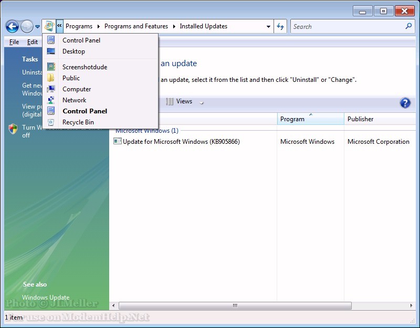Collapse the double-chevron breadcrumb dropdown
Image resolution: width=420 pixels, height=328 pixels.
59,26
